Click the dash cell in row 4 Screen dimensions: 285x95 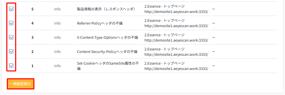214,23
